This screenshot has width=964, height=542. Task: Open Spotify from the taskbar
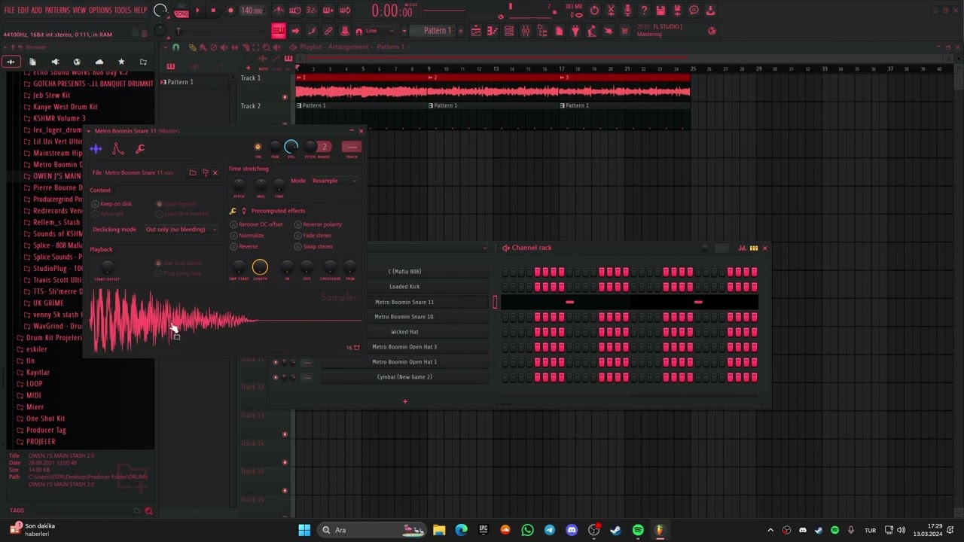pos(638,530)
